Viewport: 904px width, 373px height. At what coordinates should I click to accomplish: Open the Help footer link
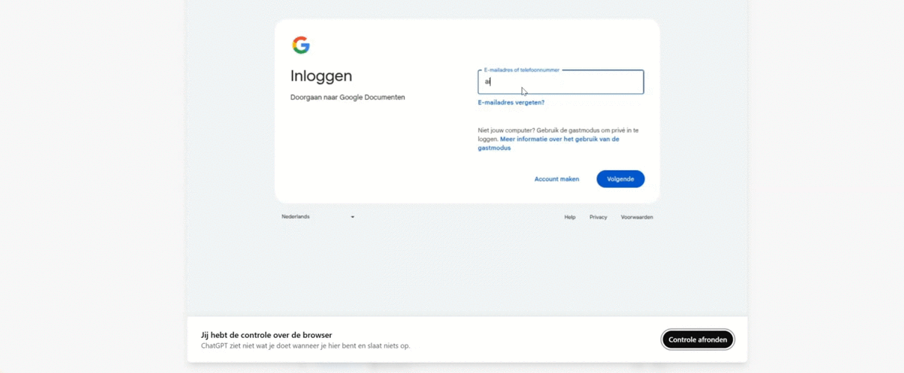(570, 217)
